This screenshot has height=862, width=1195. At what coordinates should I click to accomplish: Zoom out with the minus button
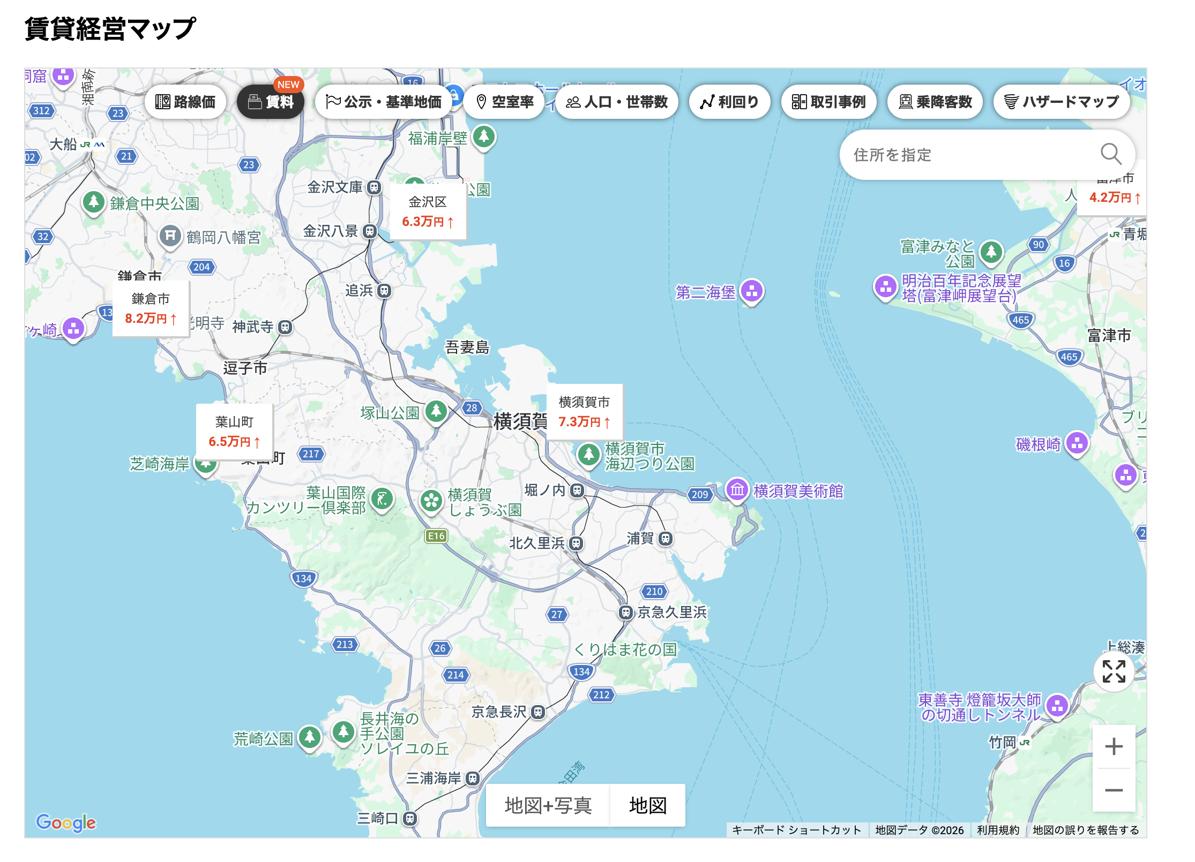pyautogui.click(x=1114, y=790)
